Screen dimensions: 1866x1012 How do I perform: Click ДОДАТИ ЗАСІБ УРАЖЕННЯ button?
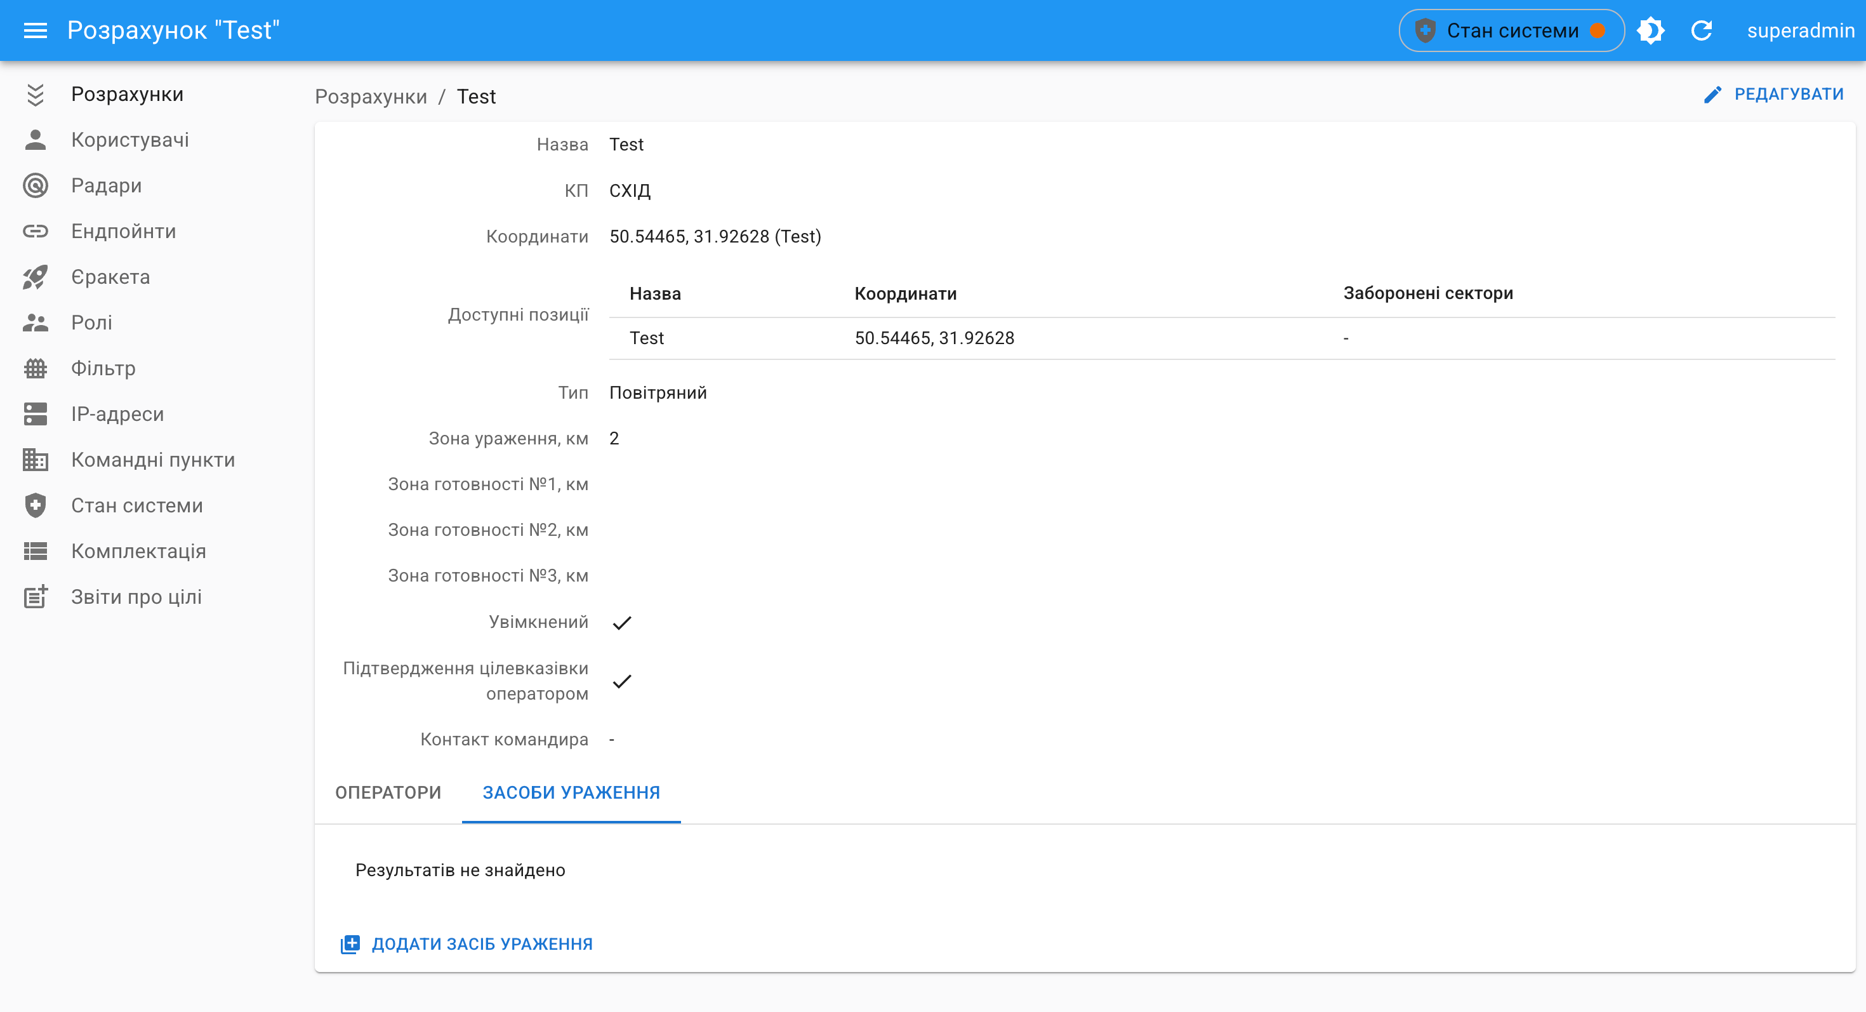click(467, 944)
